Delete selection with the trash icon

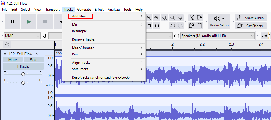200,26
